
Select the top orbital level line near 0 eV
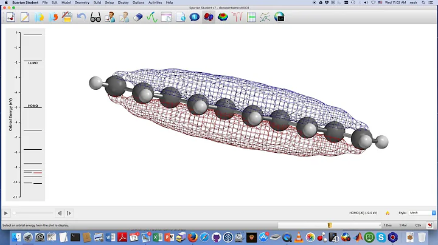click(x=33, y=35)
